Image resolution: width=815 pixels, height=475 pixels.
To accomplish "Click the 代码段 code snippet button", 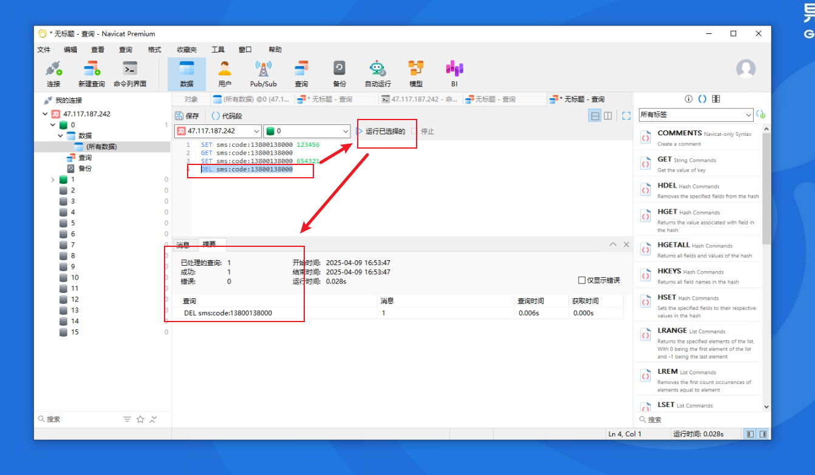I will (227, 116).
